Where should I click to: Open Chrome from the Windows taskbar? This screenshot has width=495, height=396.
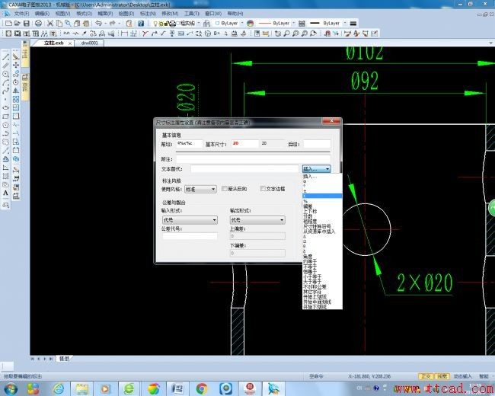coord(202,388)
